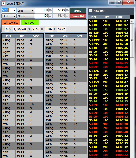
Task: Increase the second row quantity stepper
Action: [50, 15]
